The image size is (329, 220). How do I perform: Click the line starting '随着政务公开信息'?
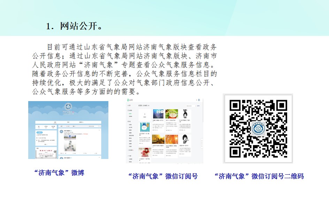point(124,74)
